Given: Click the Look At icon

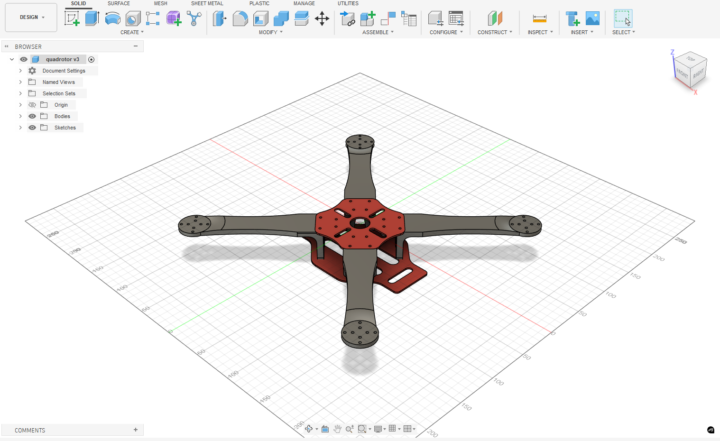Looking at the screenshot, I should click(x=325, y=429).
